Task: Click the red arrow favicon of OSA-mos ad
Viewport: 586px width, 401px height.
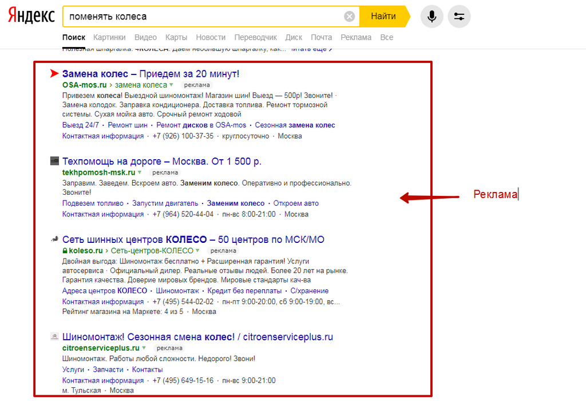Action: click(x=54, y=73)
